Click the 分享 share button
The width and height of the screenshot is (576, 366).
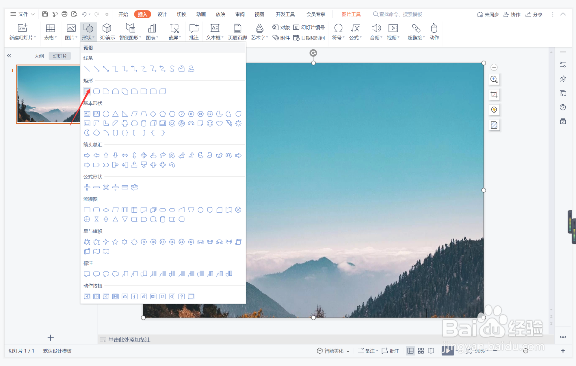534,14
